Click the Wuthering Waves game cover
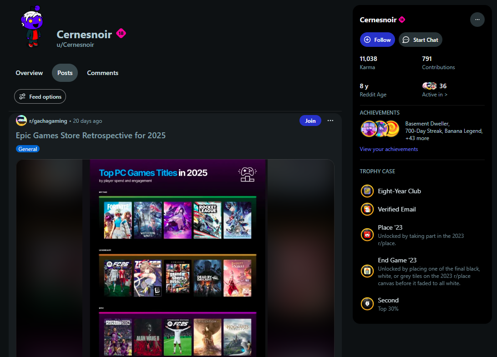 point(148,220)
